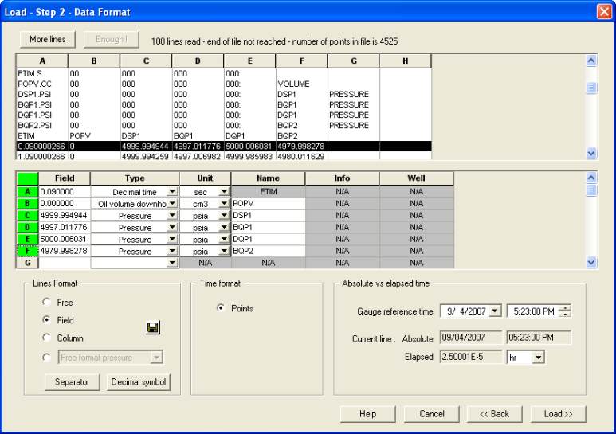Expand the Unit dropdown for POPV row
Viewport: 616px width, 434px height.
224,204
